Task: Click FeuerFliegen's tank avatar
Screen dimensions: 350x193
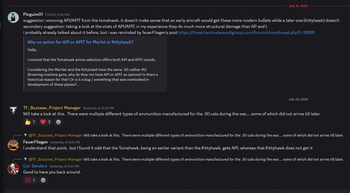Action: (x=13, y=145)
